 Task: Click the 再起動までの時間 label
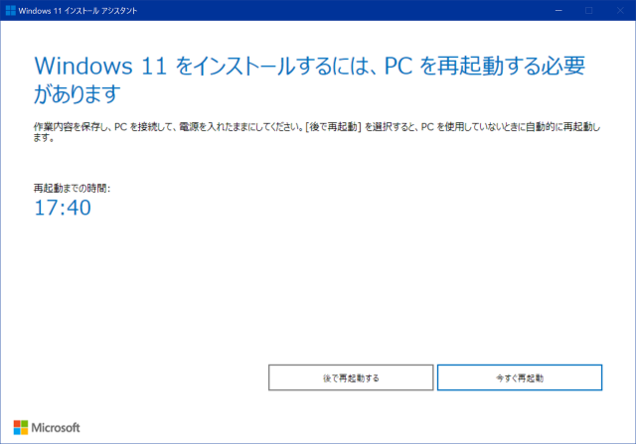(x=72, y=188)
